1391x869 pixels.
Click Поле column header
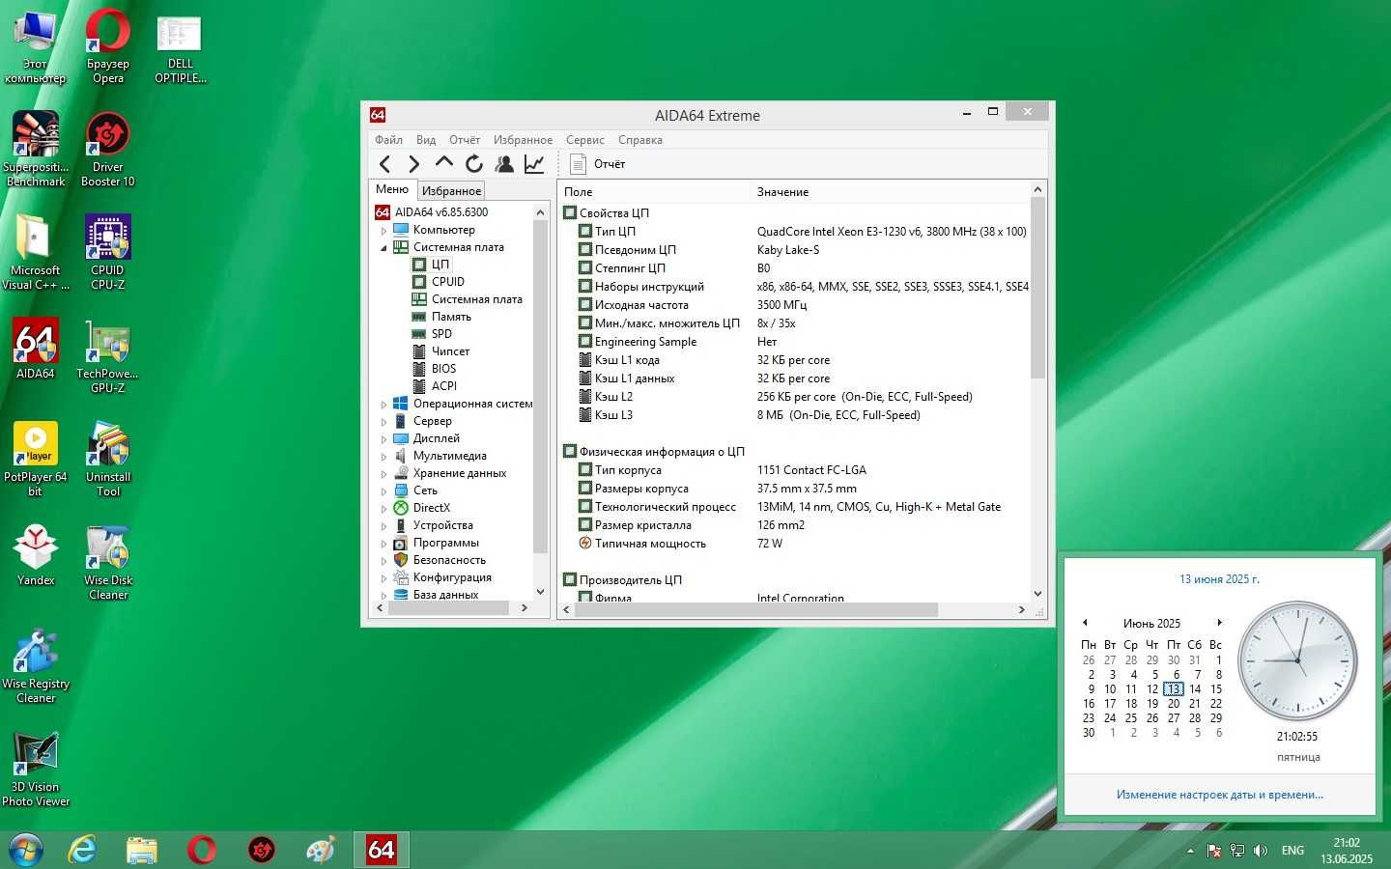(x=654, y=192)
